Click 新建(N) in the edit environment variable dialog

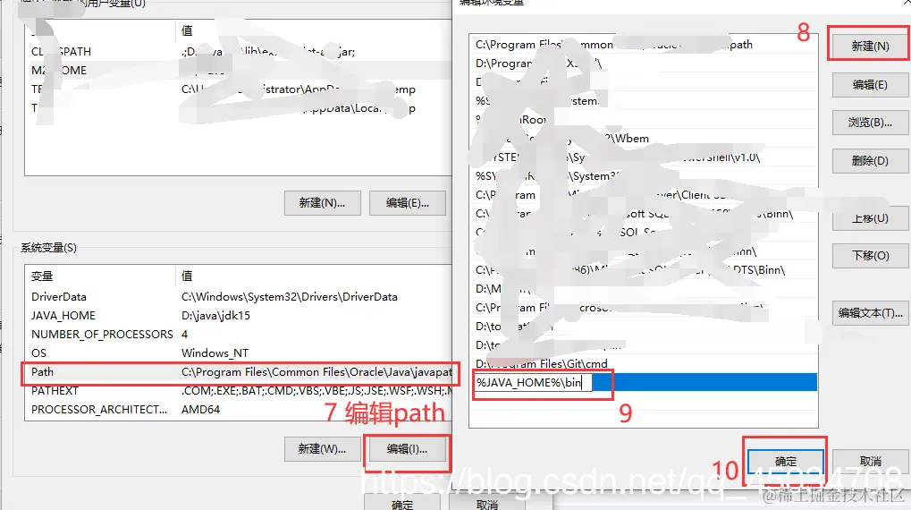click(x=870, y=46)
